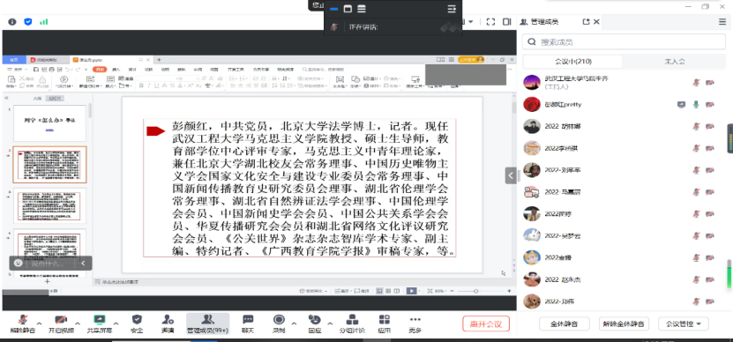
Task: Click the 搜索成员 search field
Action: point(625,41)
